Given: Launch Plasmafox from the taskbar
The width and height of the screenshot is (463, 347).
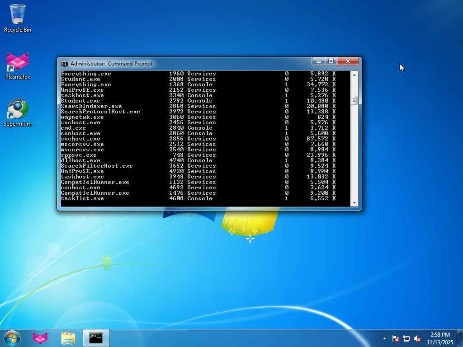Looking at the screenshot, I should coord(40,338).
